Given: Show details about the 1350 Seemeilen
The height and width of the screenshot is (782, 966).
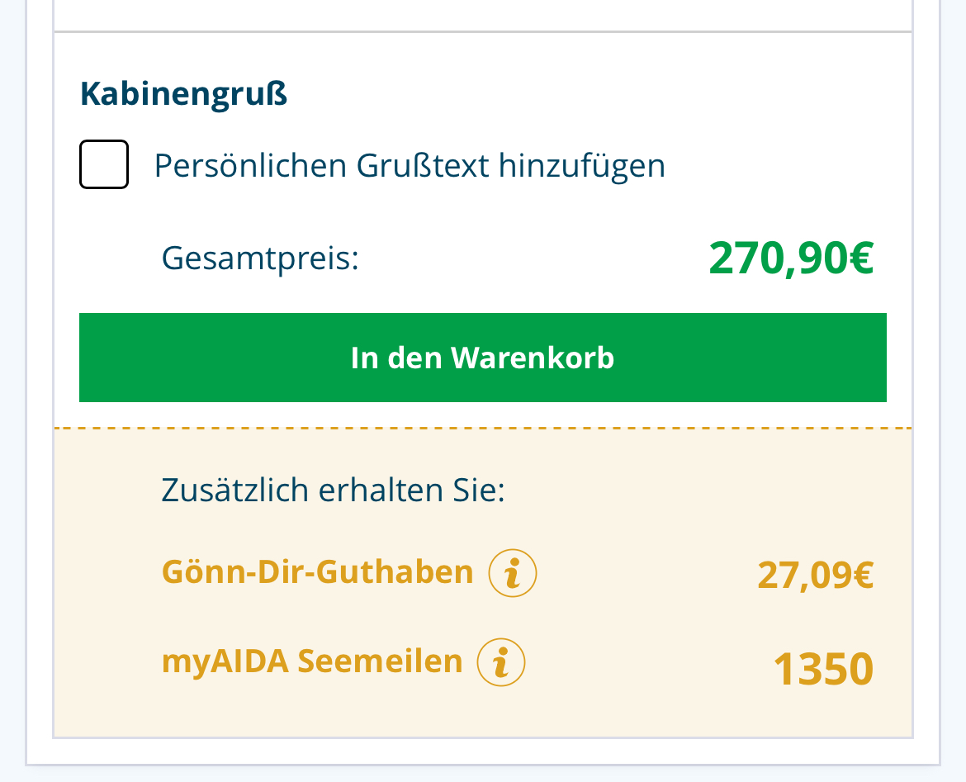Looking at the screenshot, I should [x=501, y=662].
